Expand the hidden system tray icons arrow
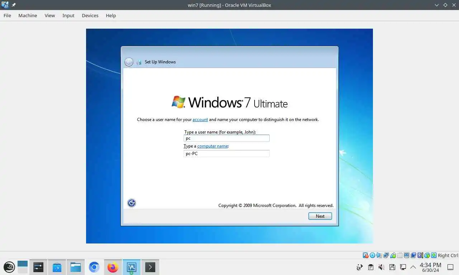The width and height of the screenshot is (459, 275). [413, 267]
